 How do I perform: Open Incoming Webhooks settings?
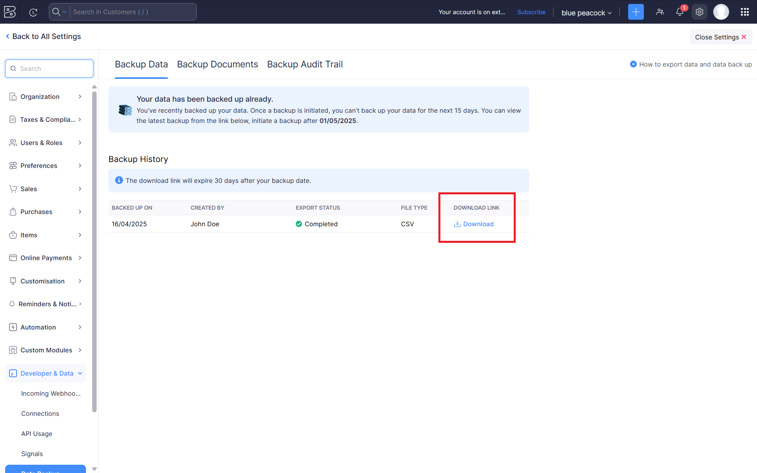click(x=51, y=393)
